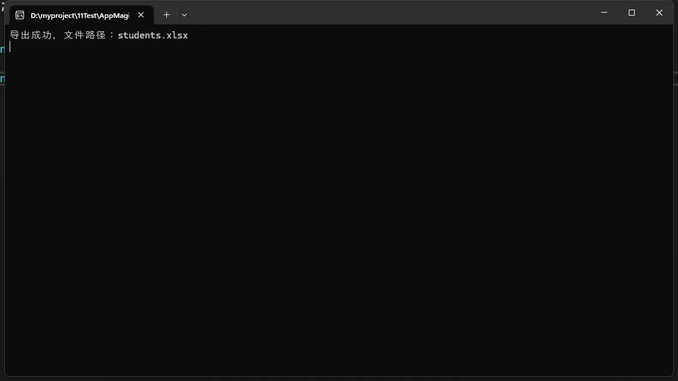
Task: Click the lower teal letter behind window edge
Action: click(x=2, y=79)
